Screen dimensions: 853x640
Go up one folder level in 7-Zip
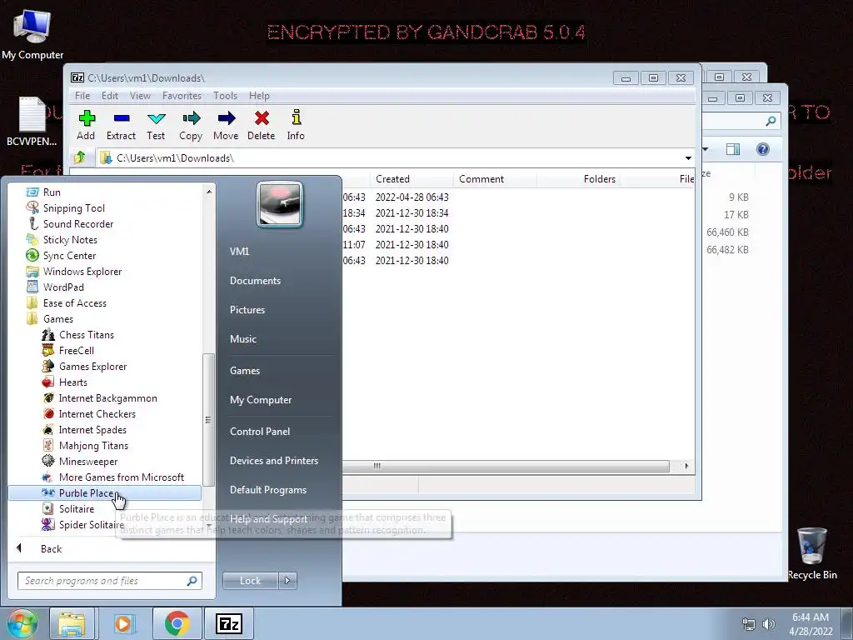coord(80,157)
